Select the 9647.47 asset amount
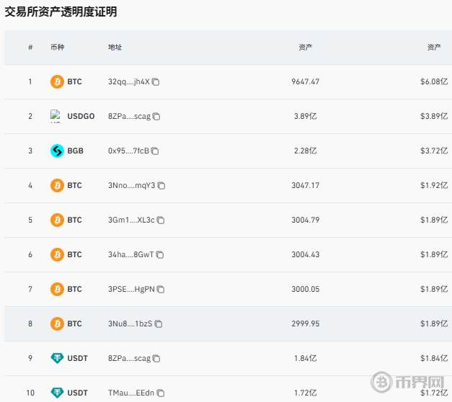The image size is (452, 402). pos(305,82)
